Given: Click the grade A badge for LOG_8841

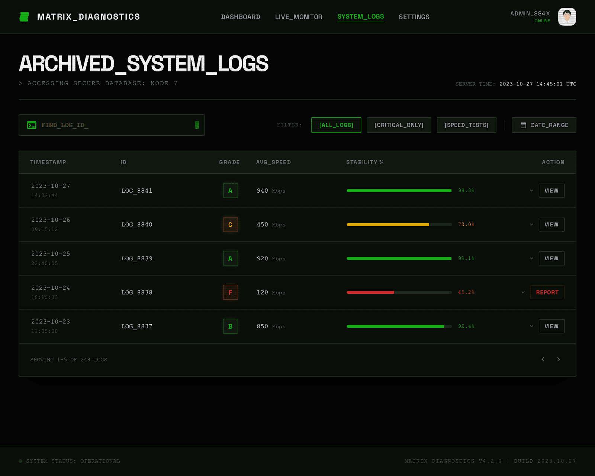Looking at the screenshot, I should [x=230, y=191].
